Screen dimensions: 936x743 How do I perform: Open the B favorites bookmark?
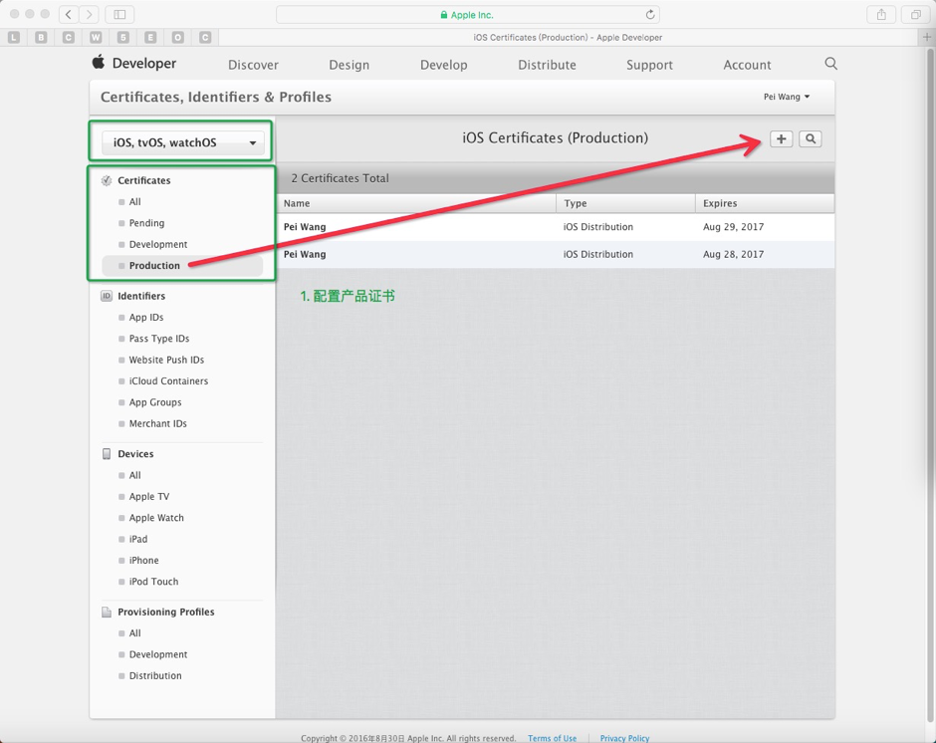coord(41,38)
